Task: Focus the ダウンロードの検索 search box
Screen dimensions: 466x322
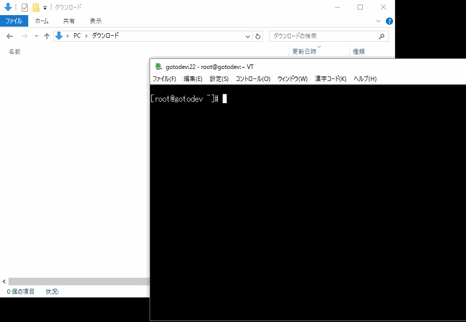Action: (x=328, y=36)
